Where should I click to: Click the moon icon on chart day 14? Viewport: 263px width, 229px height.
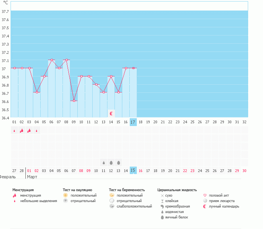pos(111,113)
